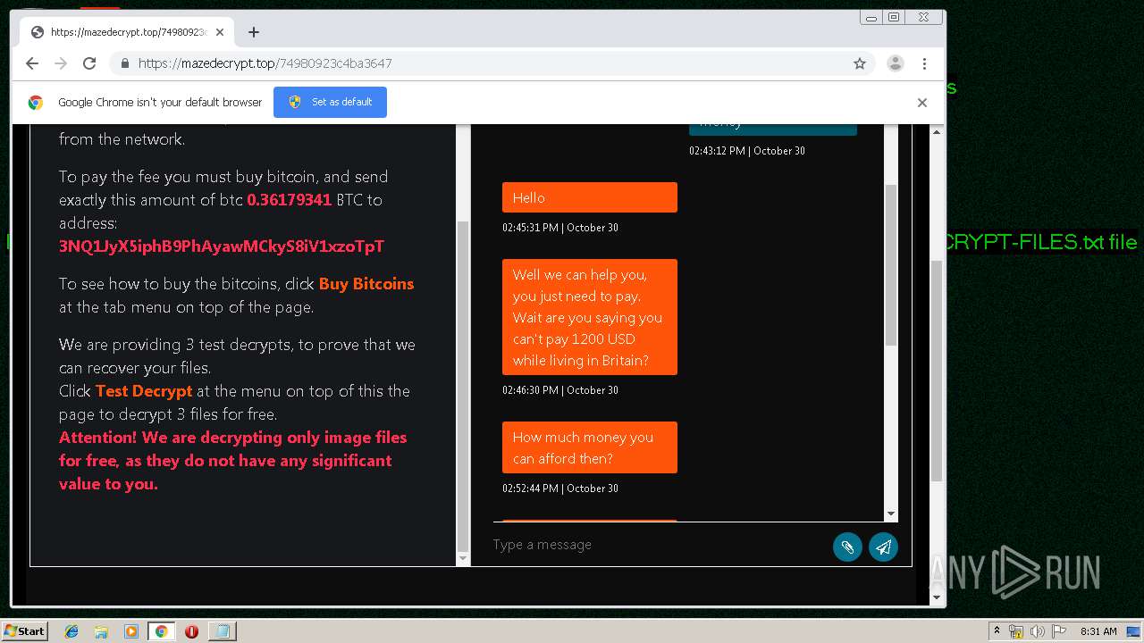Open Windows Explorer folder taskbar icon
The height and width of the screenshot is (643, 1144).
click(101, 631)
